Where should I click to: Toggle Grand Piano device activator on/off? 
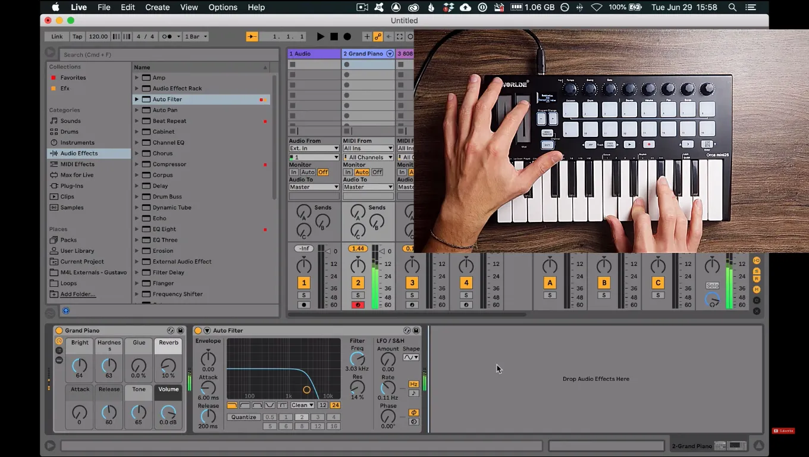point(59,330)
